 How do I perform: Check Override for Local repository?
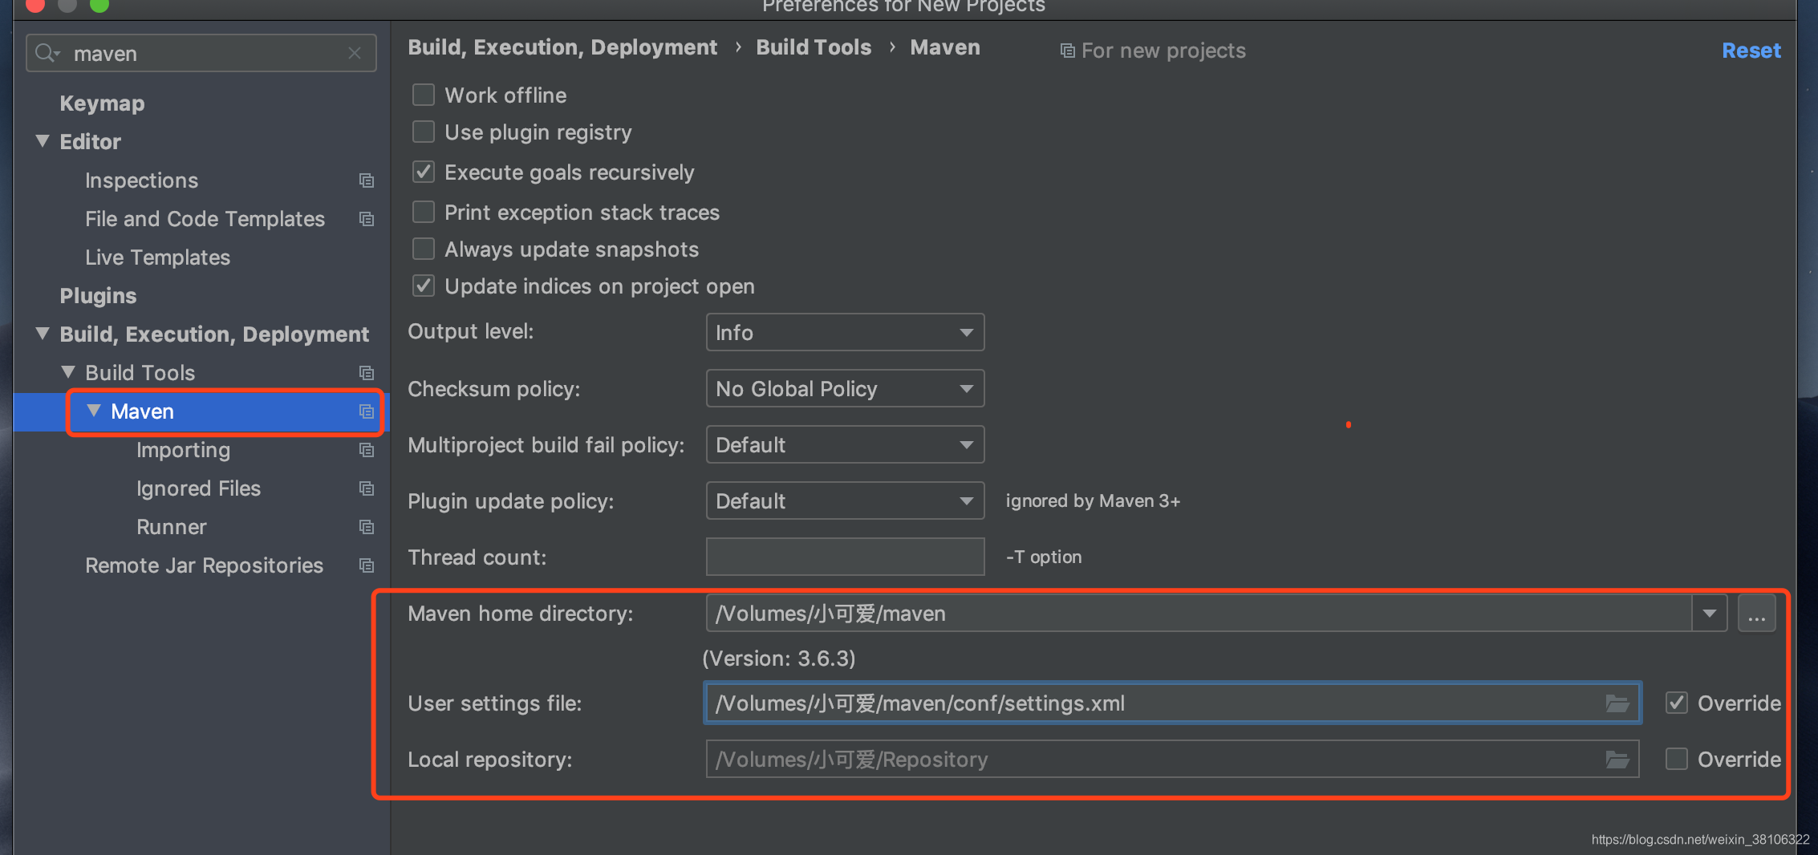pos(1677,759)
